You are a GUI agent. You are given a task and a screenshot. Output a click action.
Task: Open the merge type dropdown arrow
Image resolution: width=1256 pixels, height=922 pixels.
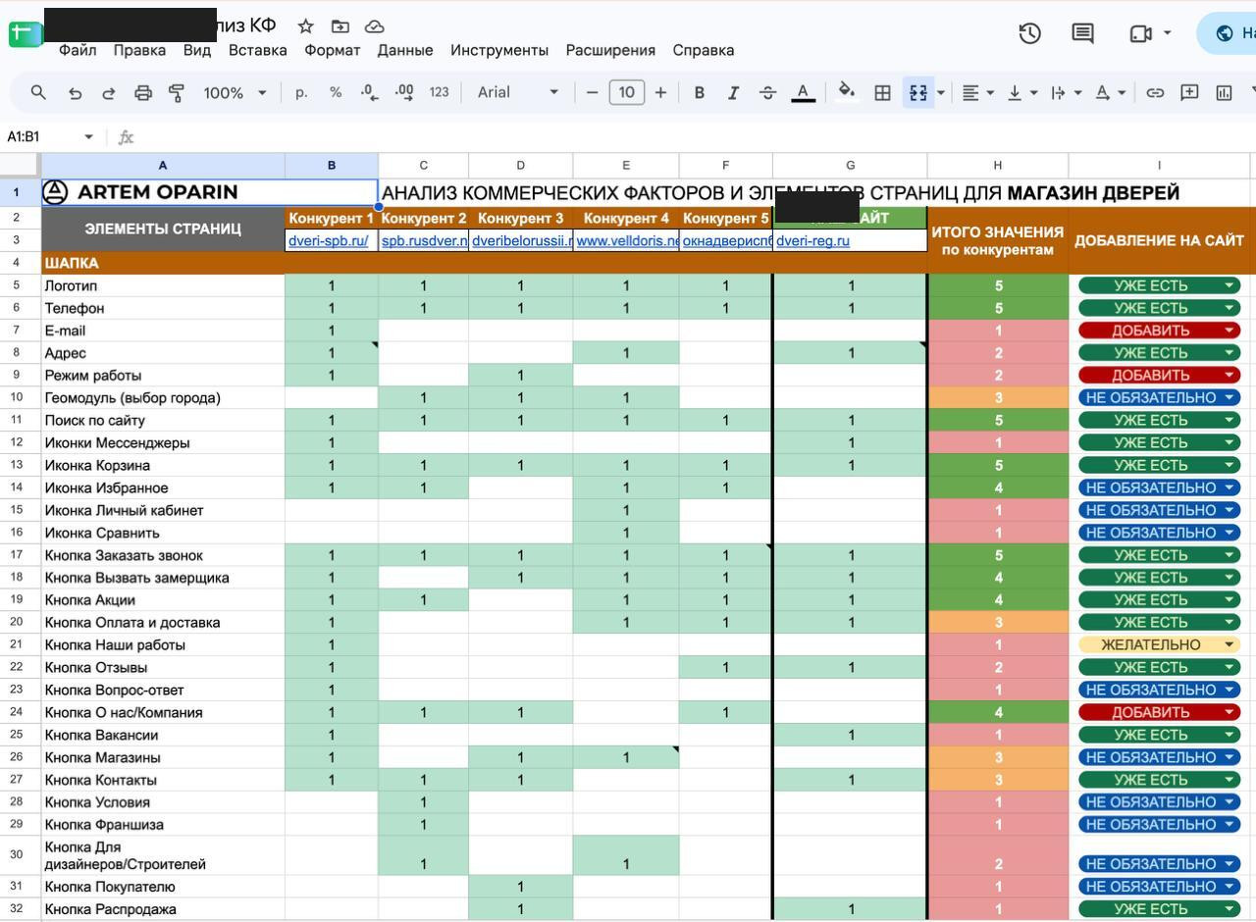[941, 92]
